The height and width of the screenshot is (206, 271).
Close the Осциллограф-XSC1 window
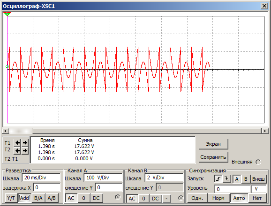(x=264, y=6)
